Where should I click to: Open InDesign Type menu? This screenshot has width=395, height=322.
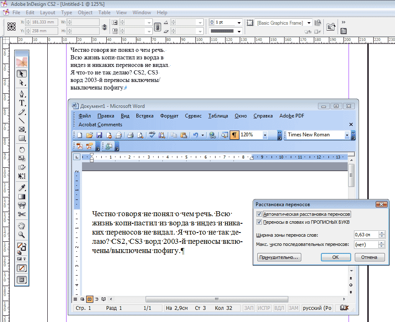pos(67,13)
